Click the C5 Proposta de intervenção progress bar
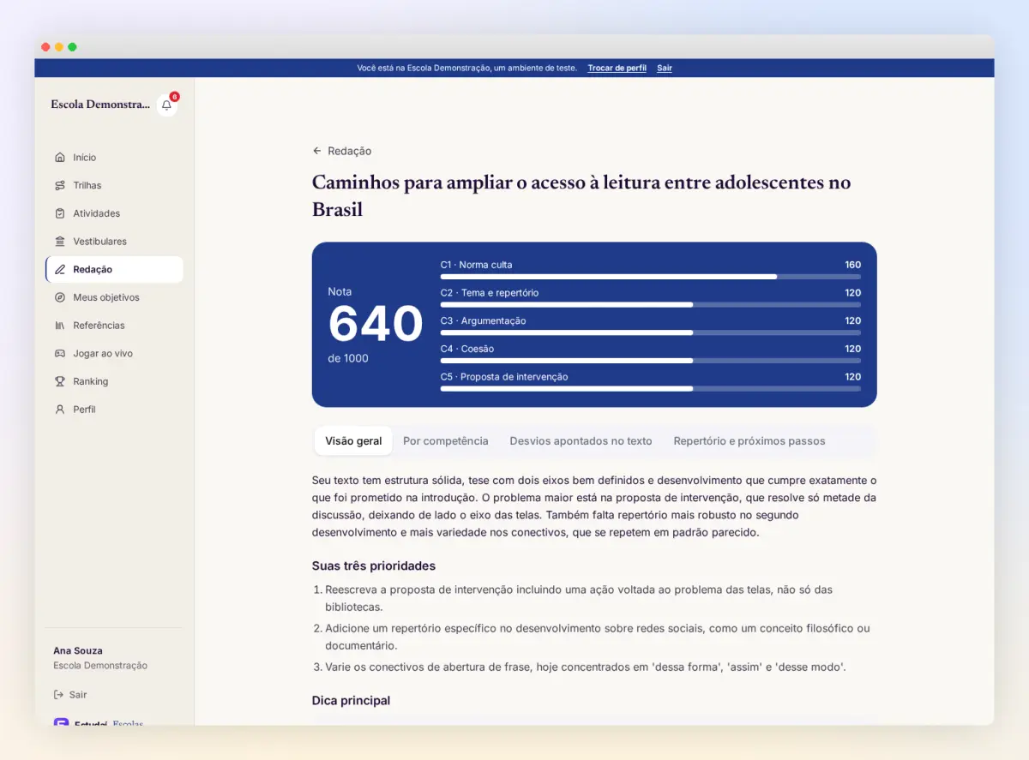 [651, 388]
